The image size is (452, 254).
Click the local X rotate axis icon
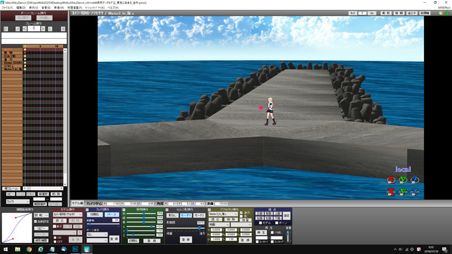point(391,180)
